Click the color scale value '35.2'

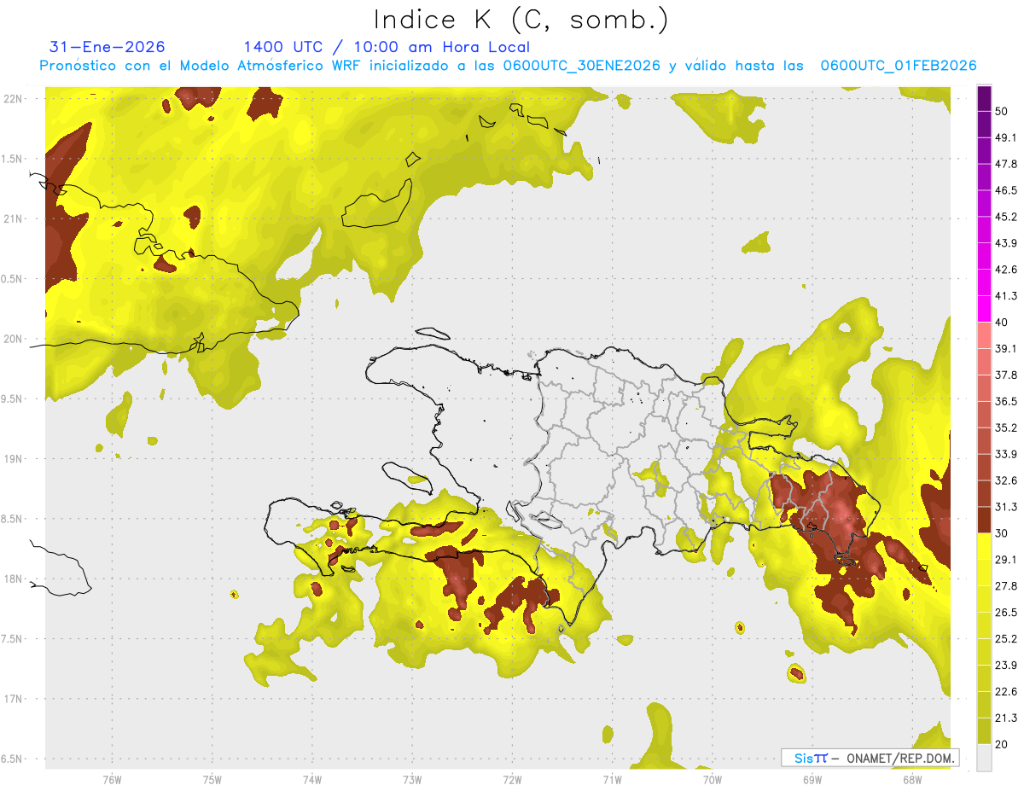pos(1007,427)
